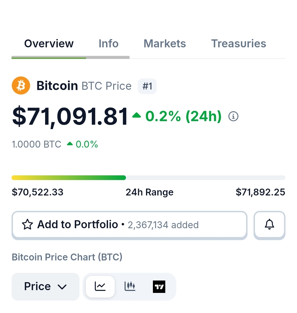
Task: Click the orange Bitcoin logo icon
Action: pos(21,86)
